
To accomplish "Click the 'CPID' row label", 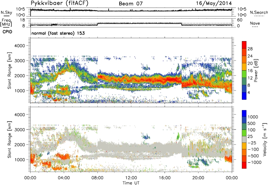I will (x=7, y=32).
